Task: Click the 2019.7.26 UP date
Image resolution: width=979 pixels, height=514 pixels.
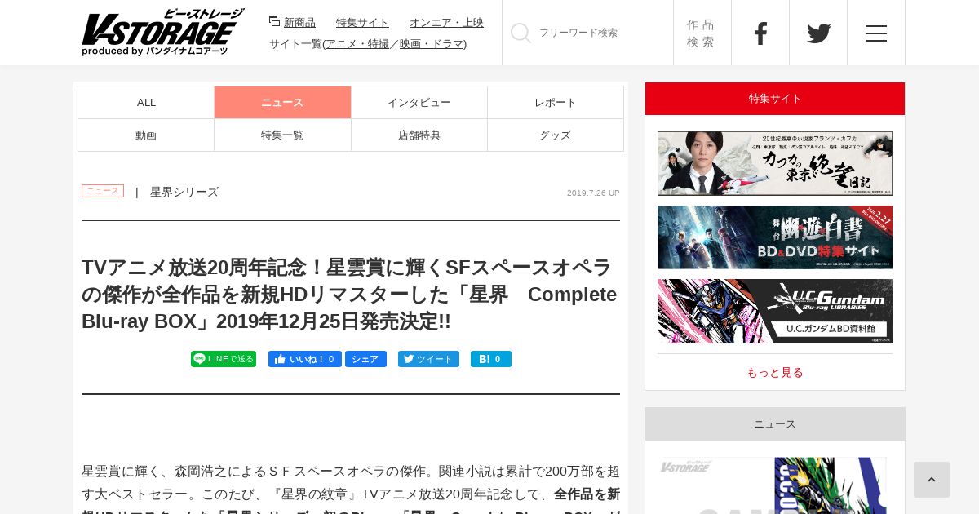Action: pos(593,193)
